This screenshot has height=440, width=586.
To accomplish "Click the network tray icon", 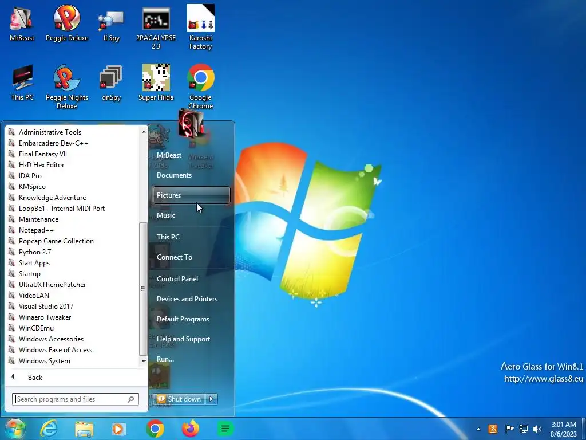I will pos(524,429).
